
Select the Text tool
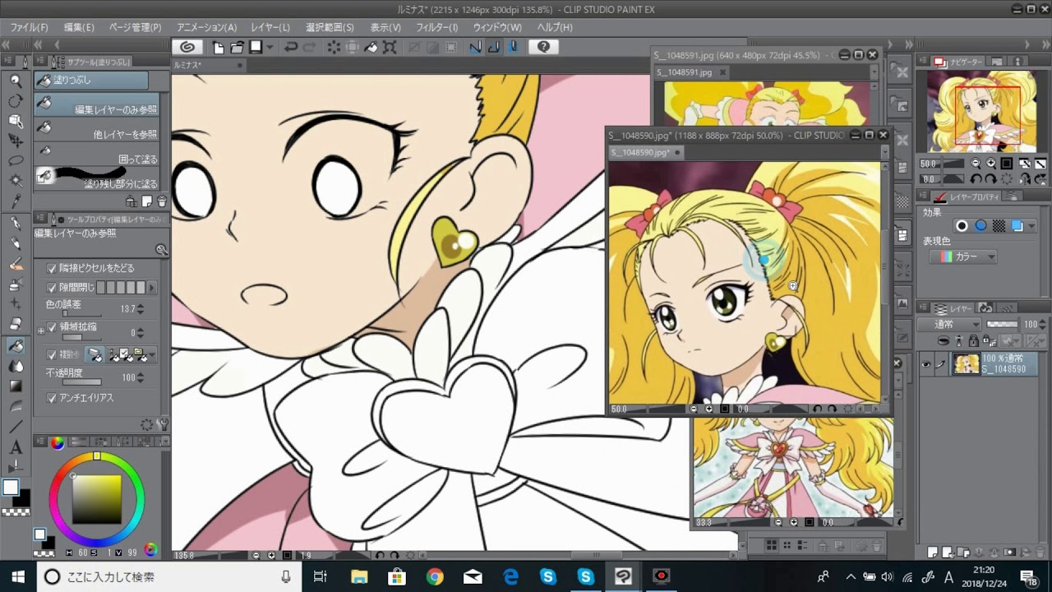[16, 447]
